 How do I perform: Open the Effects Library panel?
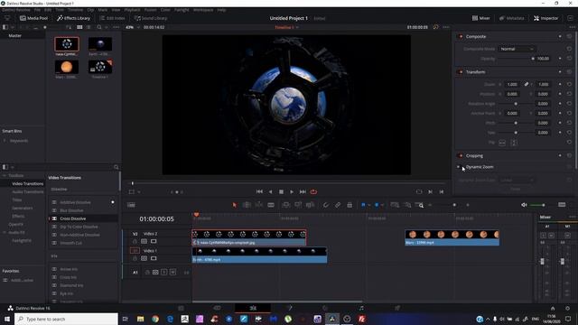tap(74, 18)
